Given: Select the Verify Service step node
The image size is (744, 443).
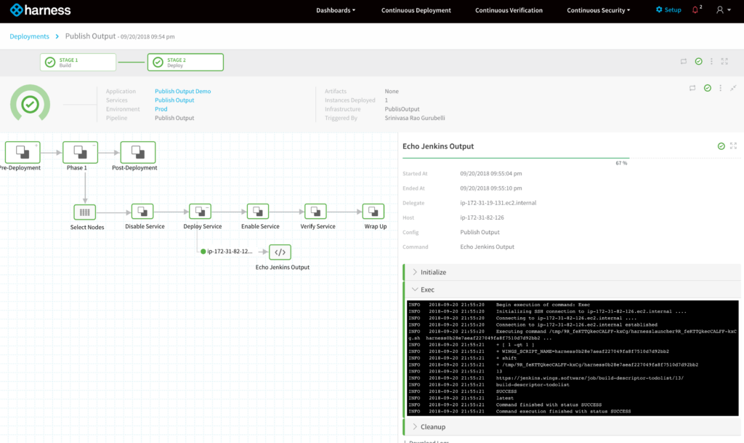Looking at the screenshot, I should tap(316, 212).
